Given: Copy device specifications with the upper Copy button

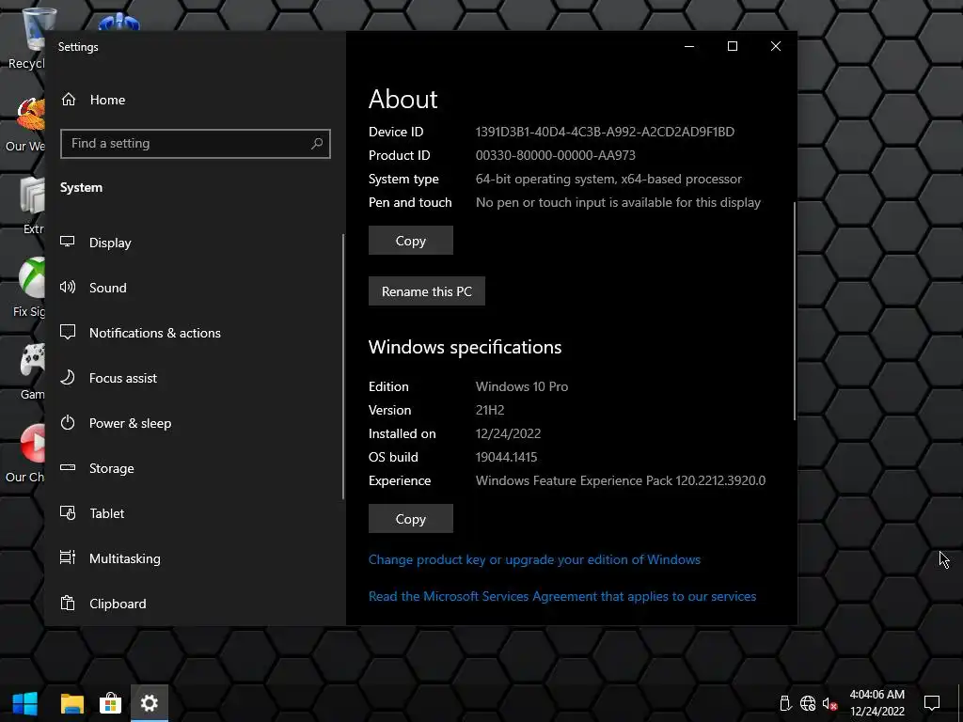Looking at the screenshot, I should [411, 241].
